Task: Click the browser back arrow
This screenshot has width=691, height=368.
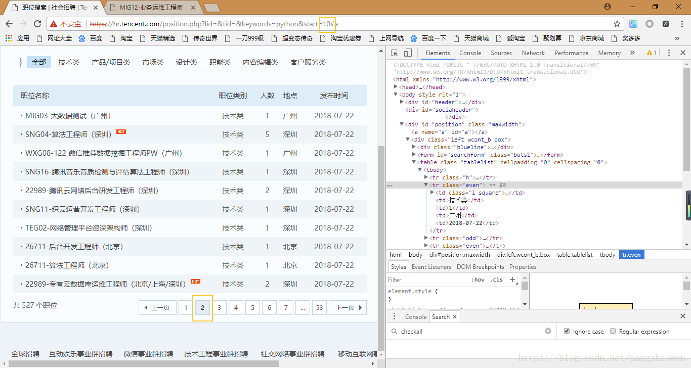Action: tap(9, 24)
